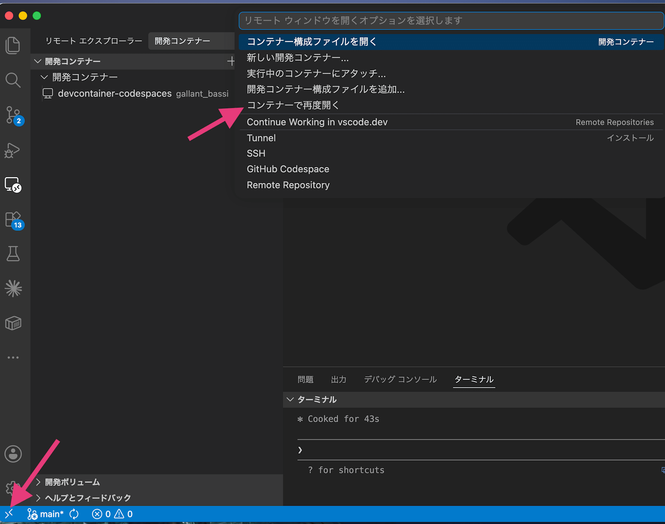The image size is (665, 524).
Task: Click the リモート エクスプローラー title
Action: [94, 41]
